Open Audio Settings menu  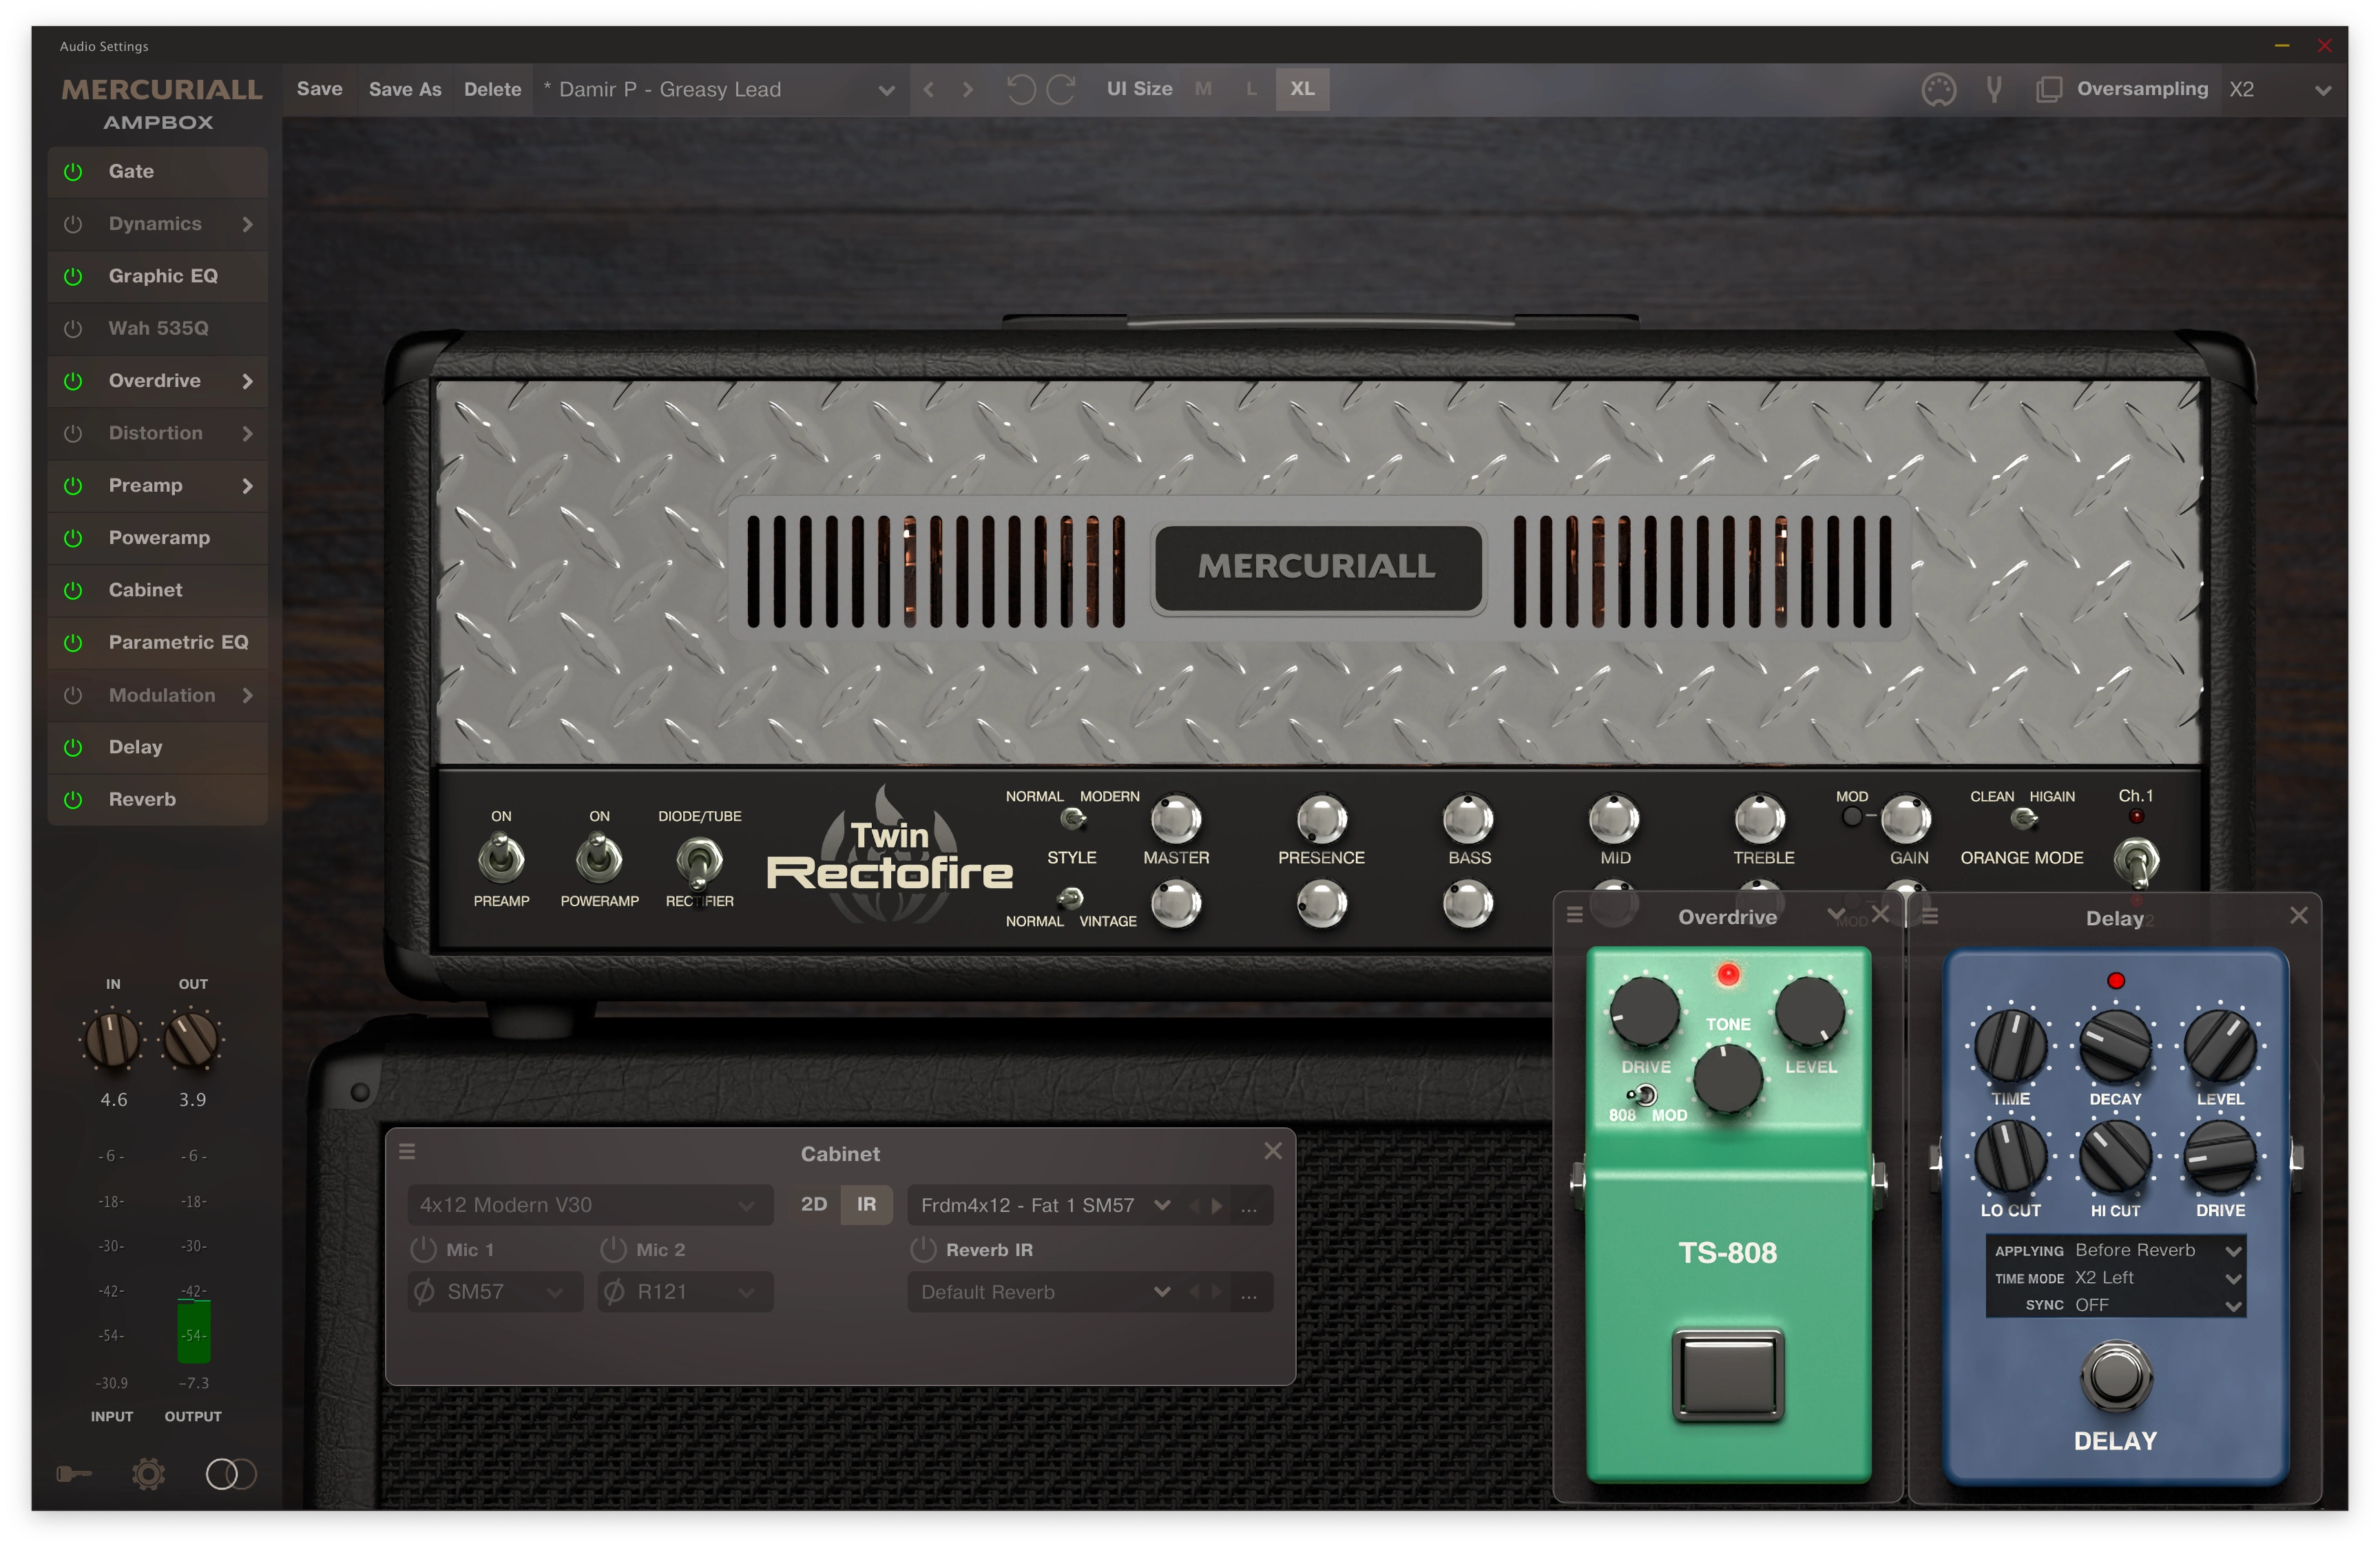tap(104, 46)
